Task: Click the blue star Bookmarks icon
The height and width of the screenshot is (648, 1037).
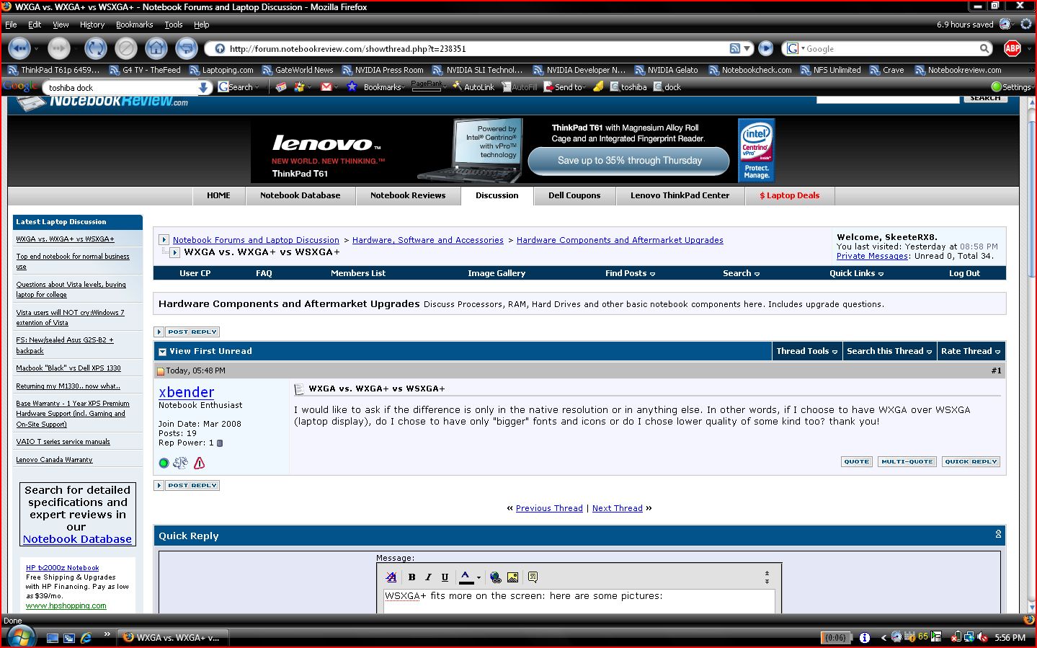Action: (352, 87)
